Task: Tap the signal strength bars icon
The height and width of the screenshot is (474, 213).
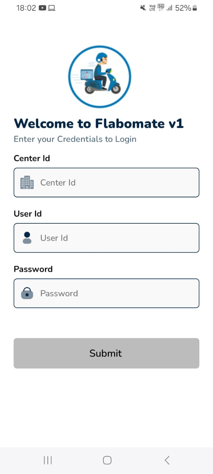Action: point(170,8)
